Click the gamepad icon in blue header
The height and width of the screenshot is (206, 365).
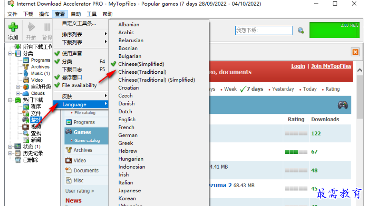[x=343, y=105]
